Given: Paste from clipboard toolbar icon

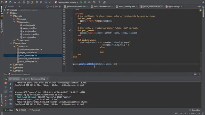Looking at the screenshot, I should (x=32, y=2).
